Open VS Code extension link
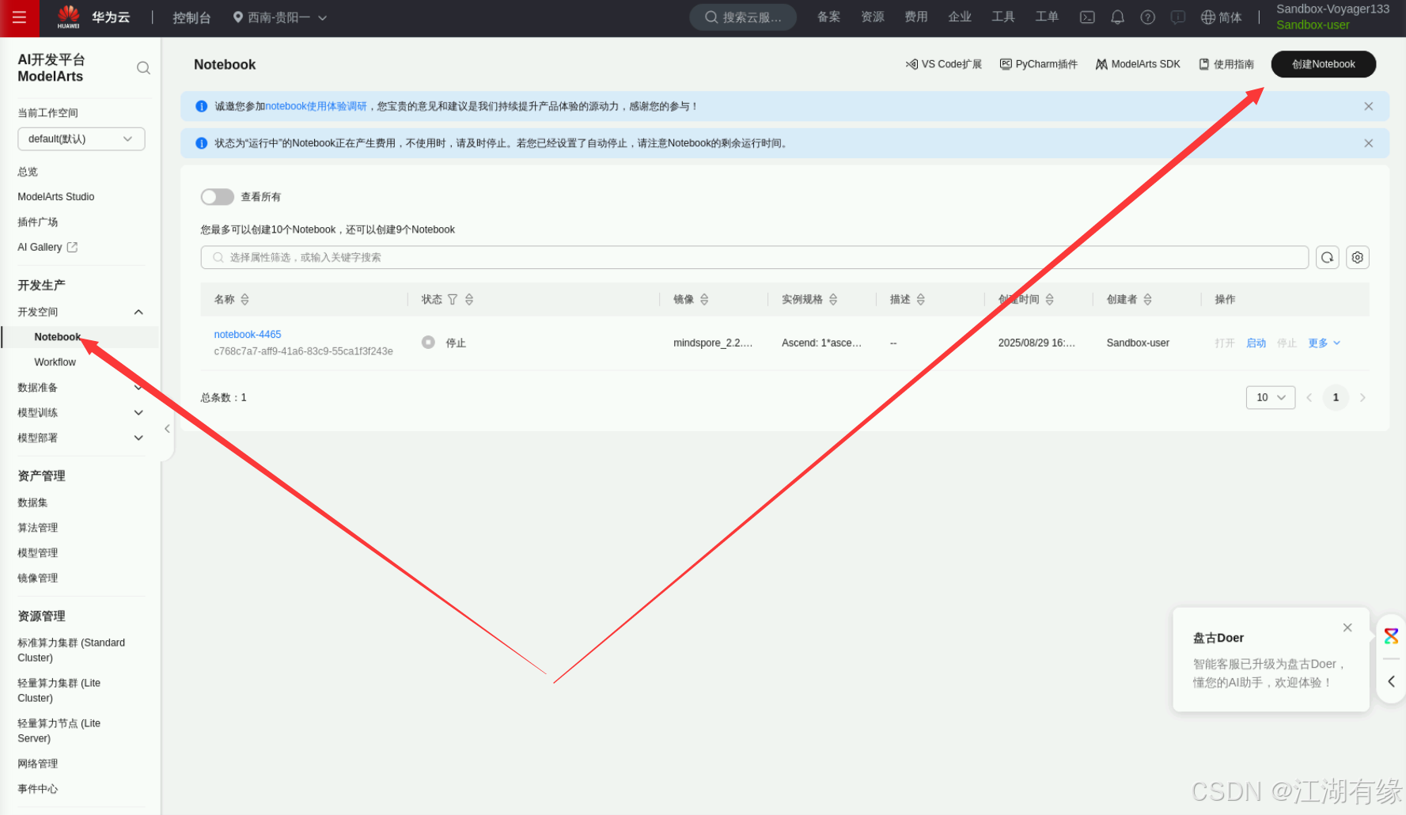This screenshot has height=815, width=1406. click(943, 64)
